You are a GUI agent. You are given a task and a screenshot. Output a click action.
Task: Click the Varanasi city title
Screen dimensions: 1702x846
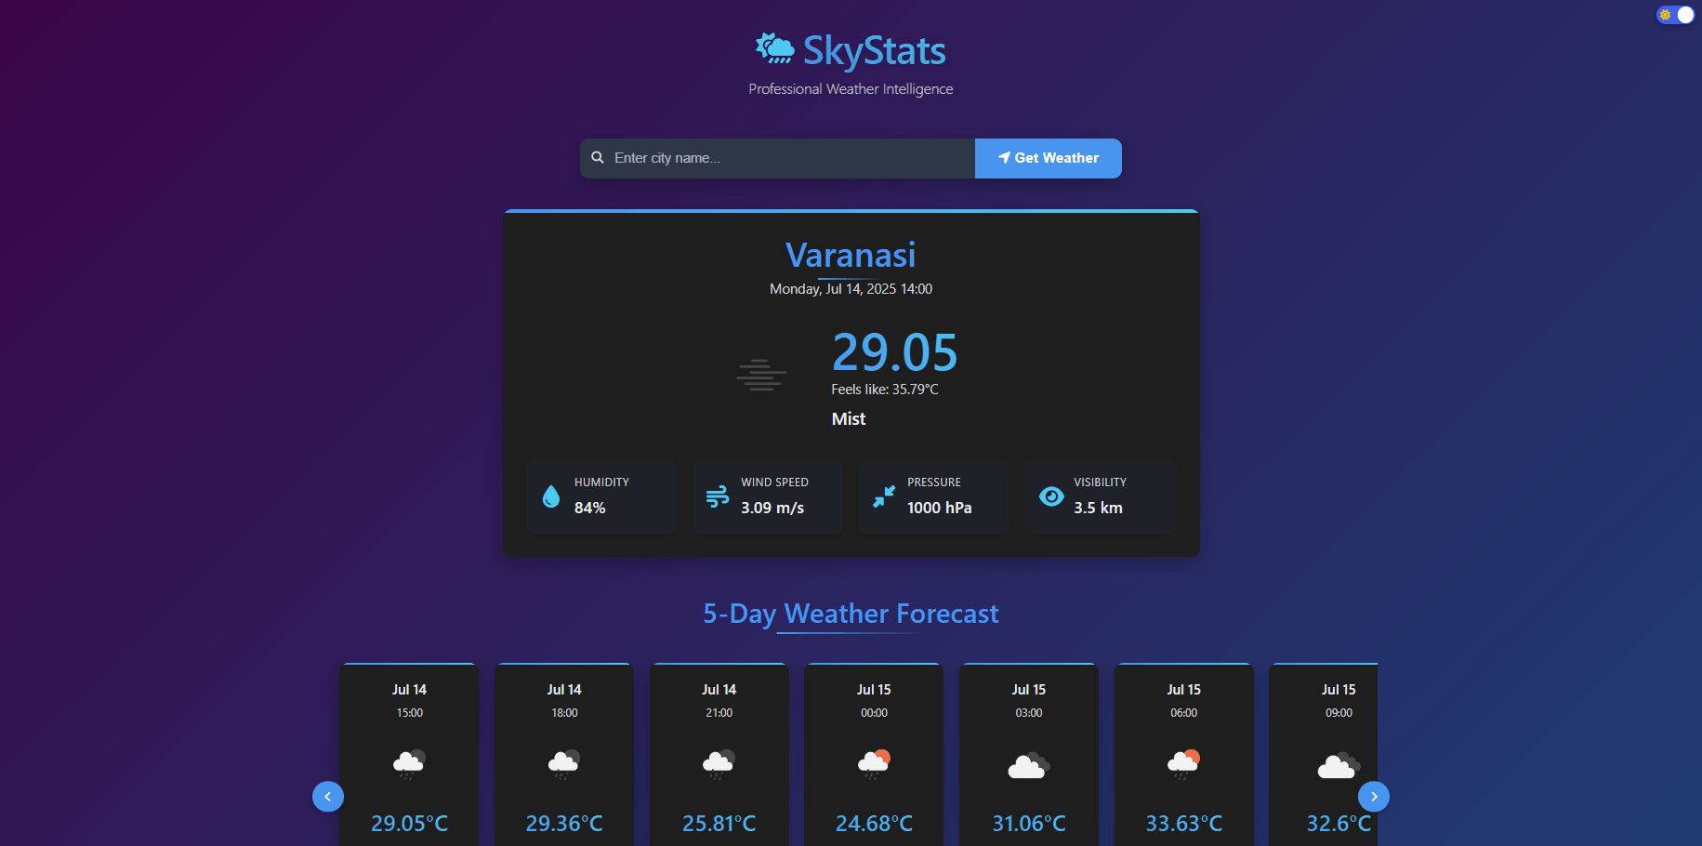[851, 255]
